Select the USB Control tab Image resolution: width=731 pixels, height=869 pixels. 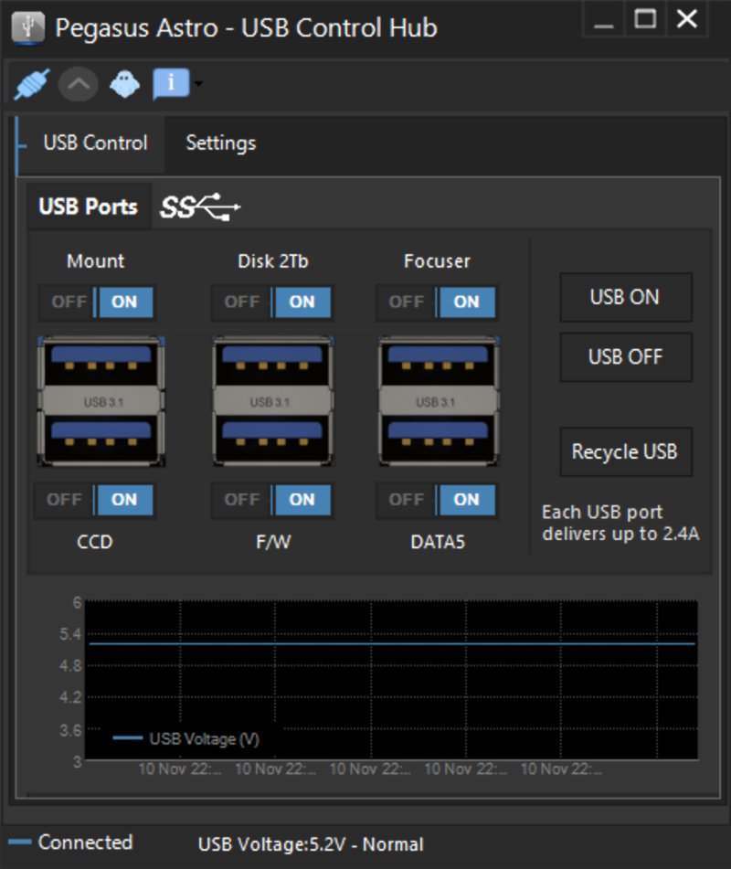pyautogui.click(x=95, y=143)
